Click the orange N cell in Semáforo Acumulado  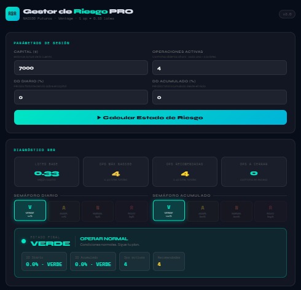[x=237, y=211]
